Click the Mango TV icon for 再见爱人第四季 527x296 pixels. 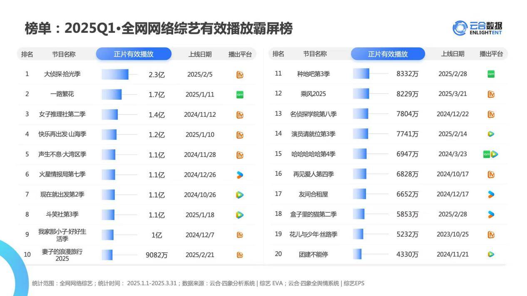tap(491, 175)
